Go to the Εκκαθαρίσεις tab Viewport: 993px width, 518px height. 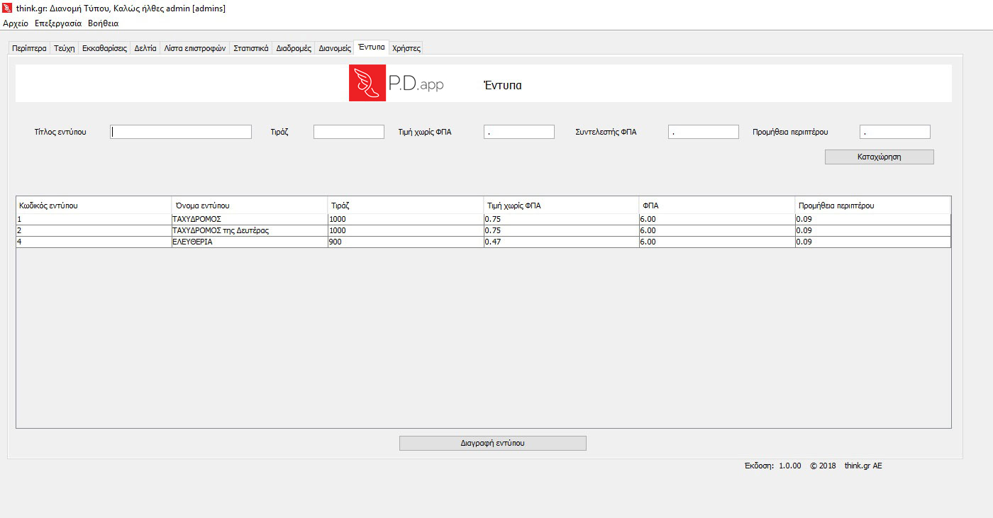tap(104, 49)
